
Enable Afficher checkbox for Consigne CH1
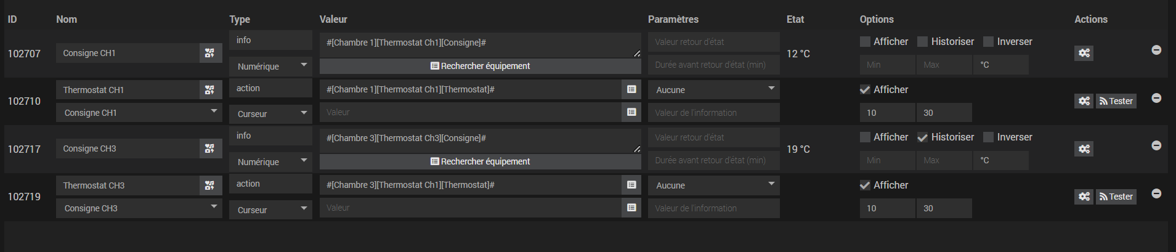(865, 41)
